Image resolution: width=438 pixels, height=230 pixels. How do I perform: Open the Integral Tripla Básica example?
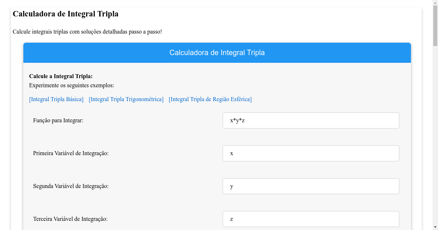pos(56,99)
